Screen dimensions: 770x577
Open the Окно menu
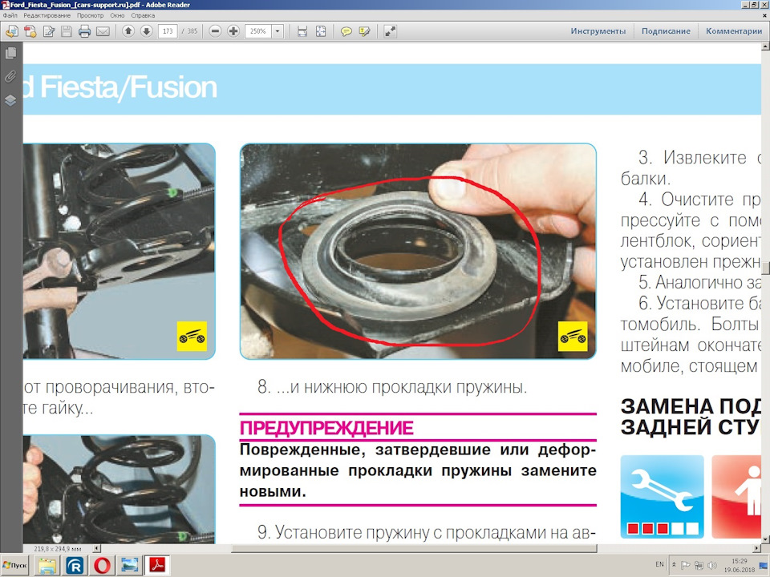click(x=117, y=16)
